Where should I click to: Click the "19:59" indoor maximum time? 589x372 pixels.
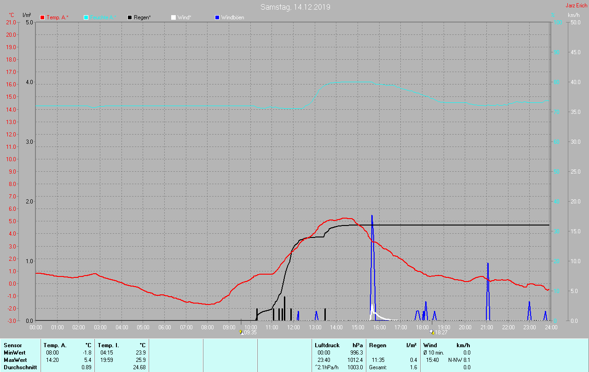click(107, 360)
